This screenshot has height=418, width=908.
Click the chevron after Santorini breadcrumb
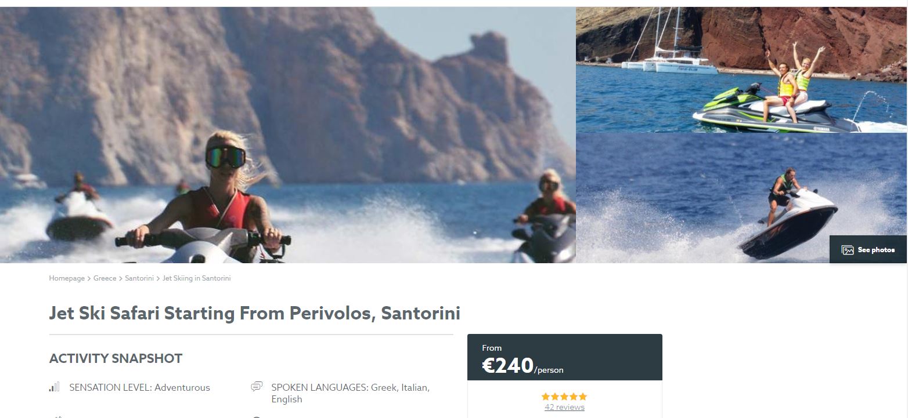(x=158, y=279)
